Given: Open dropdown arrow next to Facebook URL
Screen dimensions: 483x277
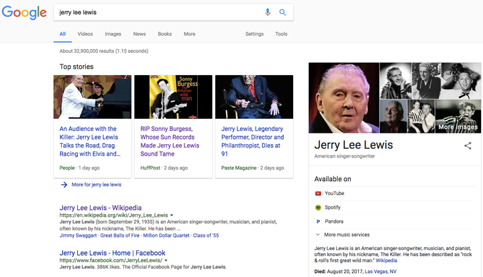Looking at the screenshot, I should (166, 260).
